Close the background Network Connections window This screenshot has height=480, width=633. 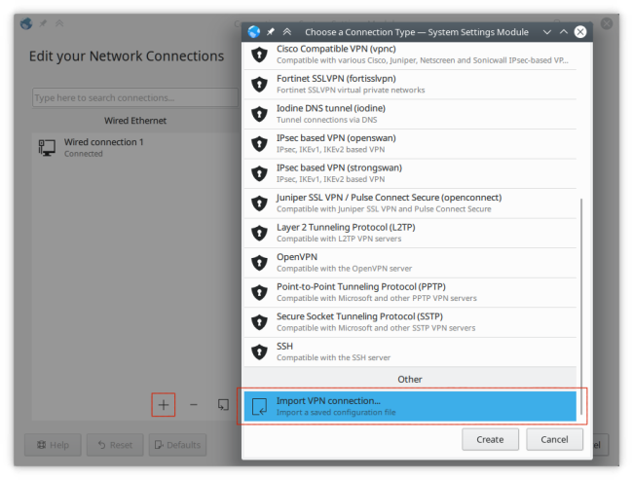[607, 23]
